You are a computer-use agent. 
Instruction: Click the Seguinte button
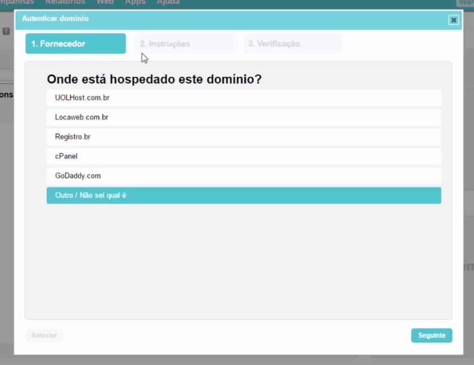pos(431,335)
